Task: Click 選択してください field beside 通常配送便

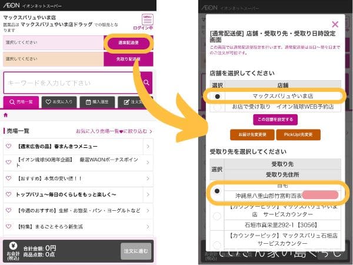Action: [x=54, y=42]
